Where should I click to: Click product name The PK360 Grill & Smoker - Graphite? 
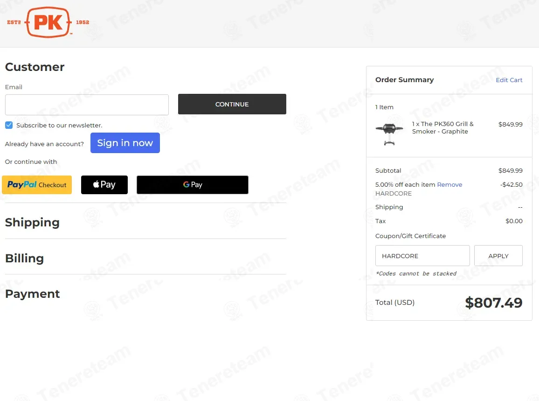pos(443,128)
